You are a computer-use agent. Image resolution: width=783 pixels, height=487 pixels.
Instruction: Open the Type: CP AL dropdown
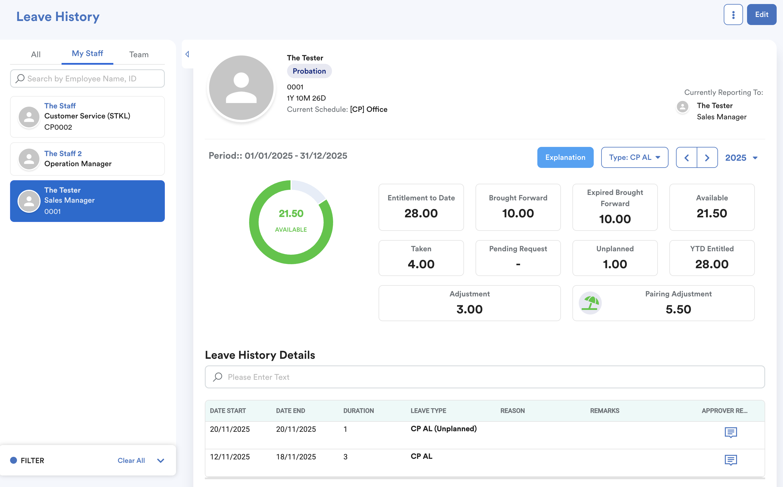click(x=635, y=158)
